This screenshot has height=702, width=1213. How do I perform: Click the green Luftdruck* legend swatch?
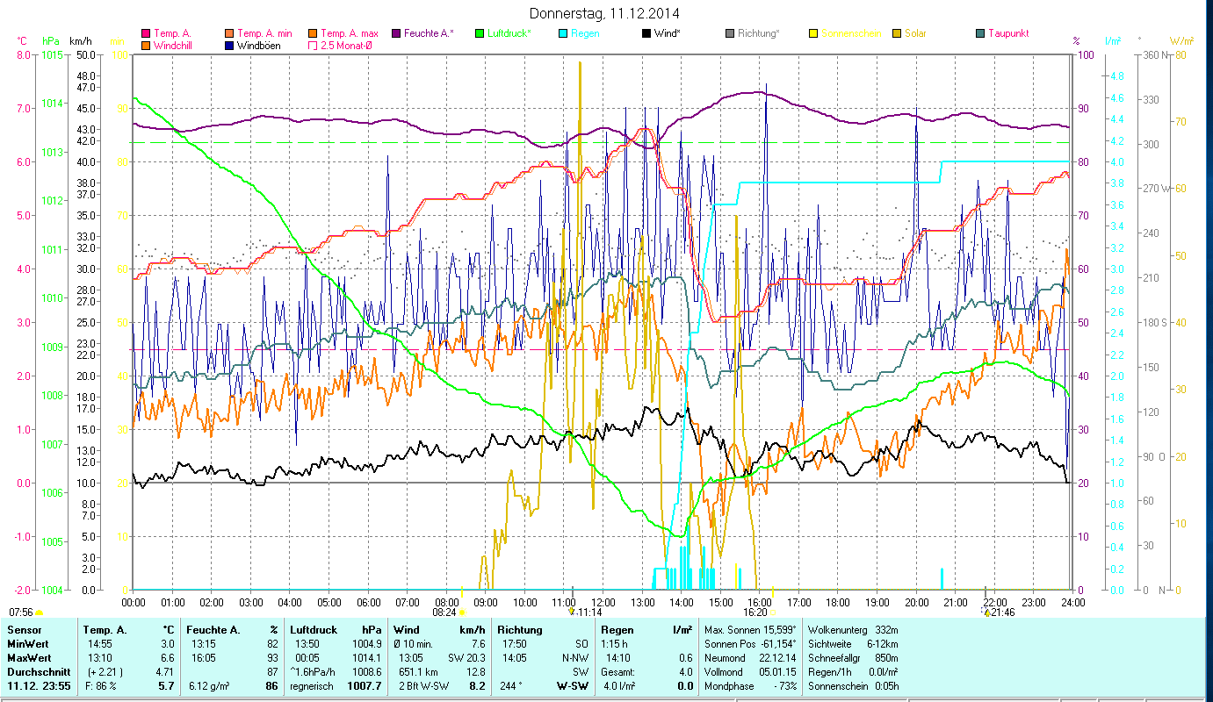point(480,33)
